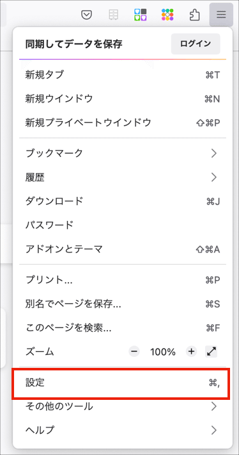Expand the ヘルプ submenu
This screenshot has height=455, width=239.
(x=123, y=430)
